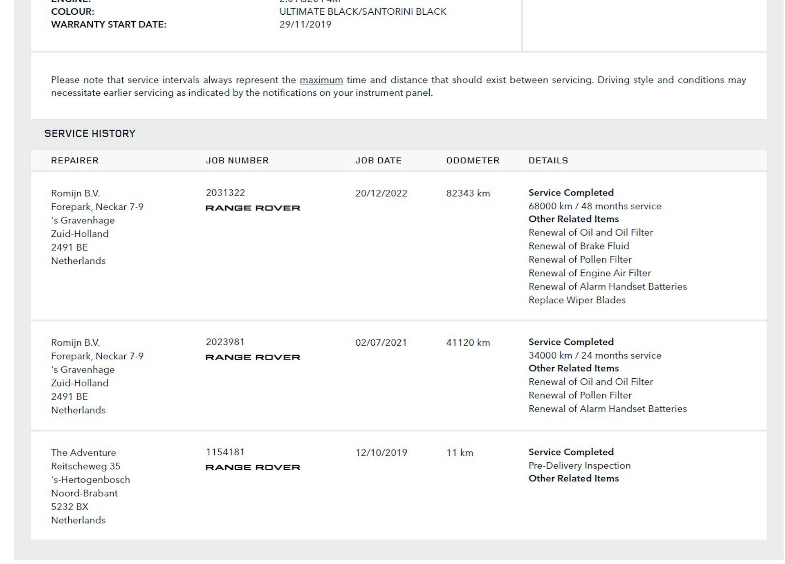Click the REPAIRER column header

tap(75, 160)
